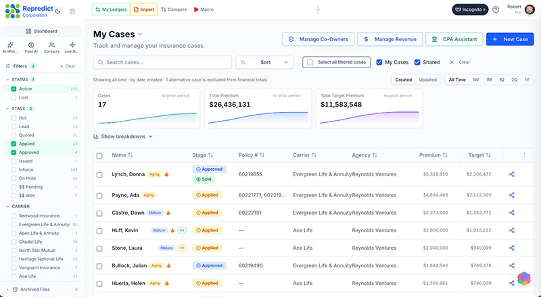
Task: Select Lynch, Donna row checkbox
Action: 99,175
